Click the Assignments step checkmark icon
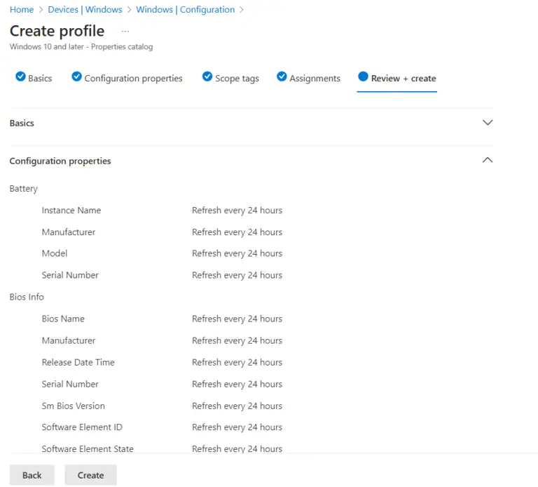The height and width of the screenshot is (487, 538). coord(282,77)
